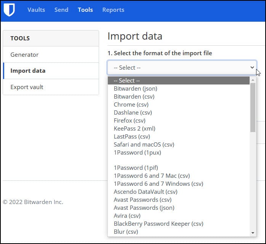Choose Bitwarden (csv) format
The height and width of the screenshot is (244, 266).
coord(179,97)
